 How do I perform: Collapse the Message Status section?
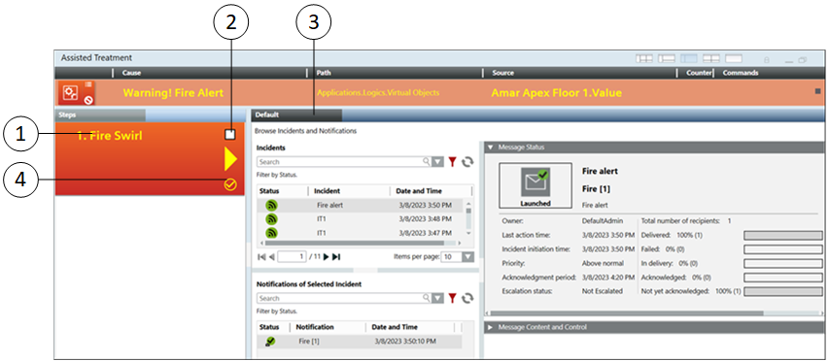[491, 148]
